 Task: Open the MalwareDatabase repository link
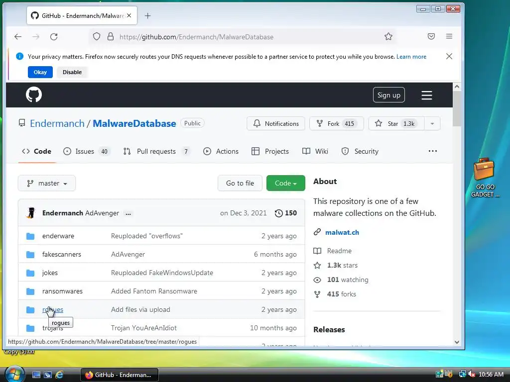point(134,123)
